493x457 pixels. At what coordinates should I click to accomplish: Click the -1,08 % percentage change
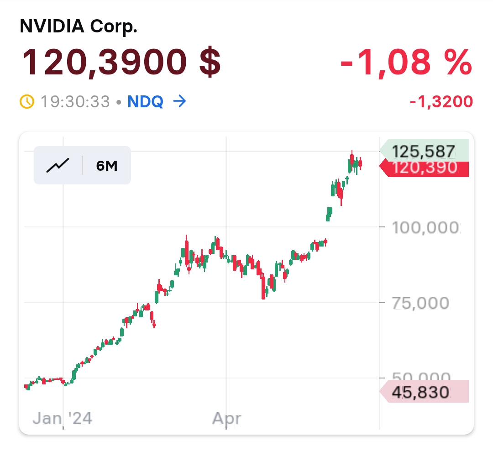[406, 62]
